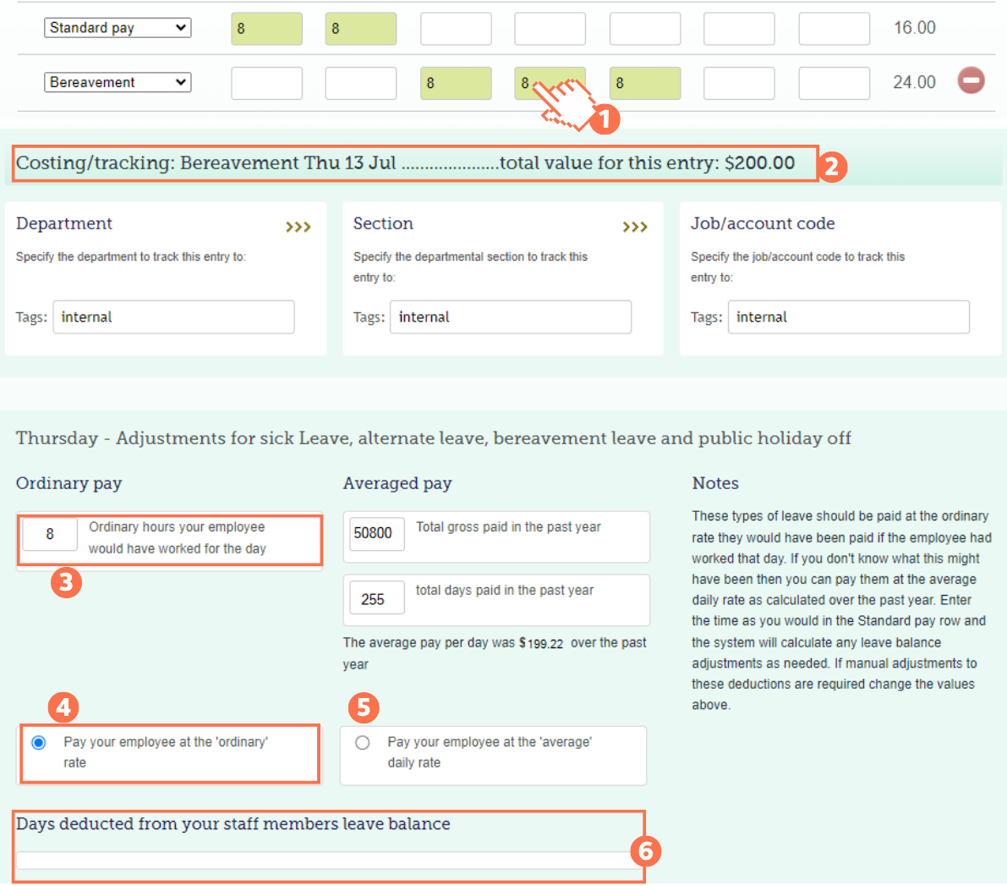The width and height of the screenshot is (1007, 886).
Task: Open the Department chevron arrows
Action: tap(298, 226)
